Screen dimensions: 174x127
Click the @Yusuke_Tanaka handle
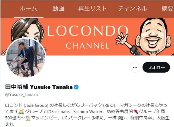tap(21, 94)
